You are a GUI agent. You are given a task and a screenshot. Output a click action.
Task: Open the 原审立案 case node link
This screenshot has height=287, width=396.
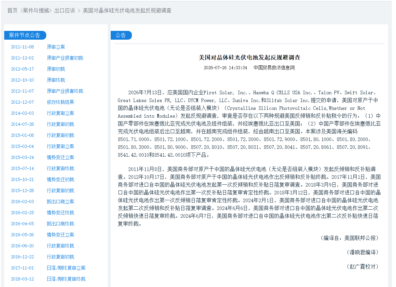point(56,47)
